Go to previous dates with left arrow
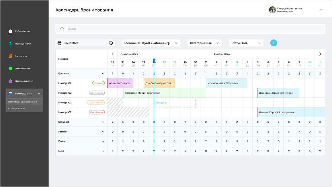 pos(113,54)
